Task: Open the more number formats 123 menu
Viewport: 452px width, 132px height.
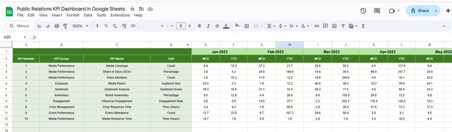Action: click(133, 26)
